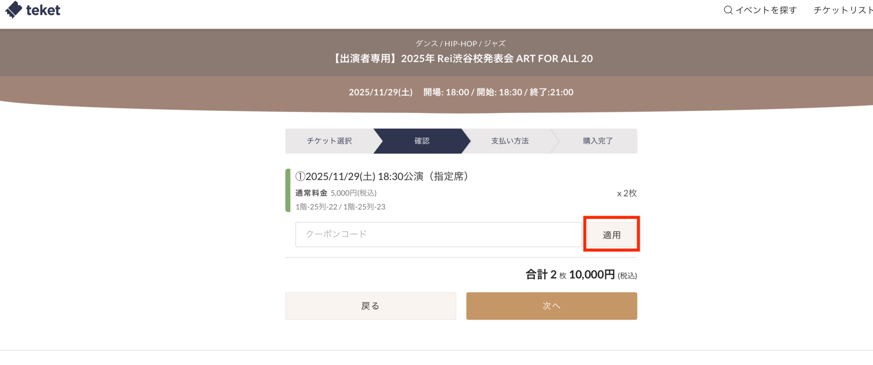The height and width of the screenshot is (365, 873).
Task: Click the 戻る back button
Action: pyautogui.click(x=371, y=306)
